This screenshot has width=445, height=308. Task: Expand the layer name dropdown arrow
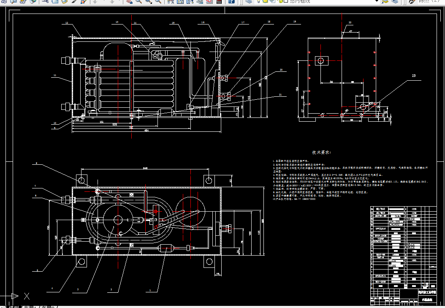[377, 1]
